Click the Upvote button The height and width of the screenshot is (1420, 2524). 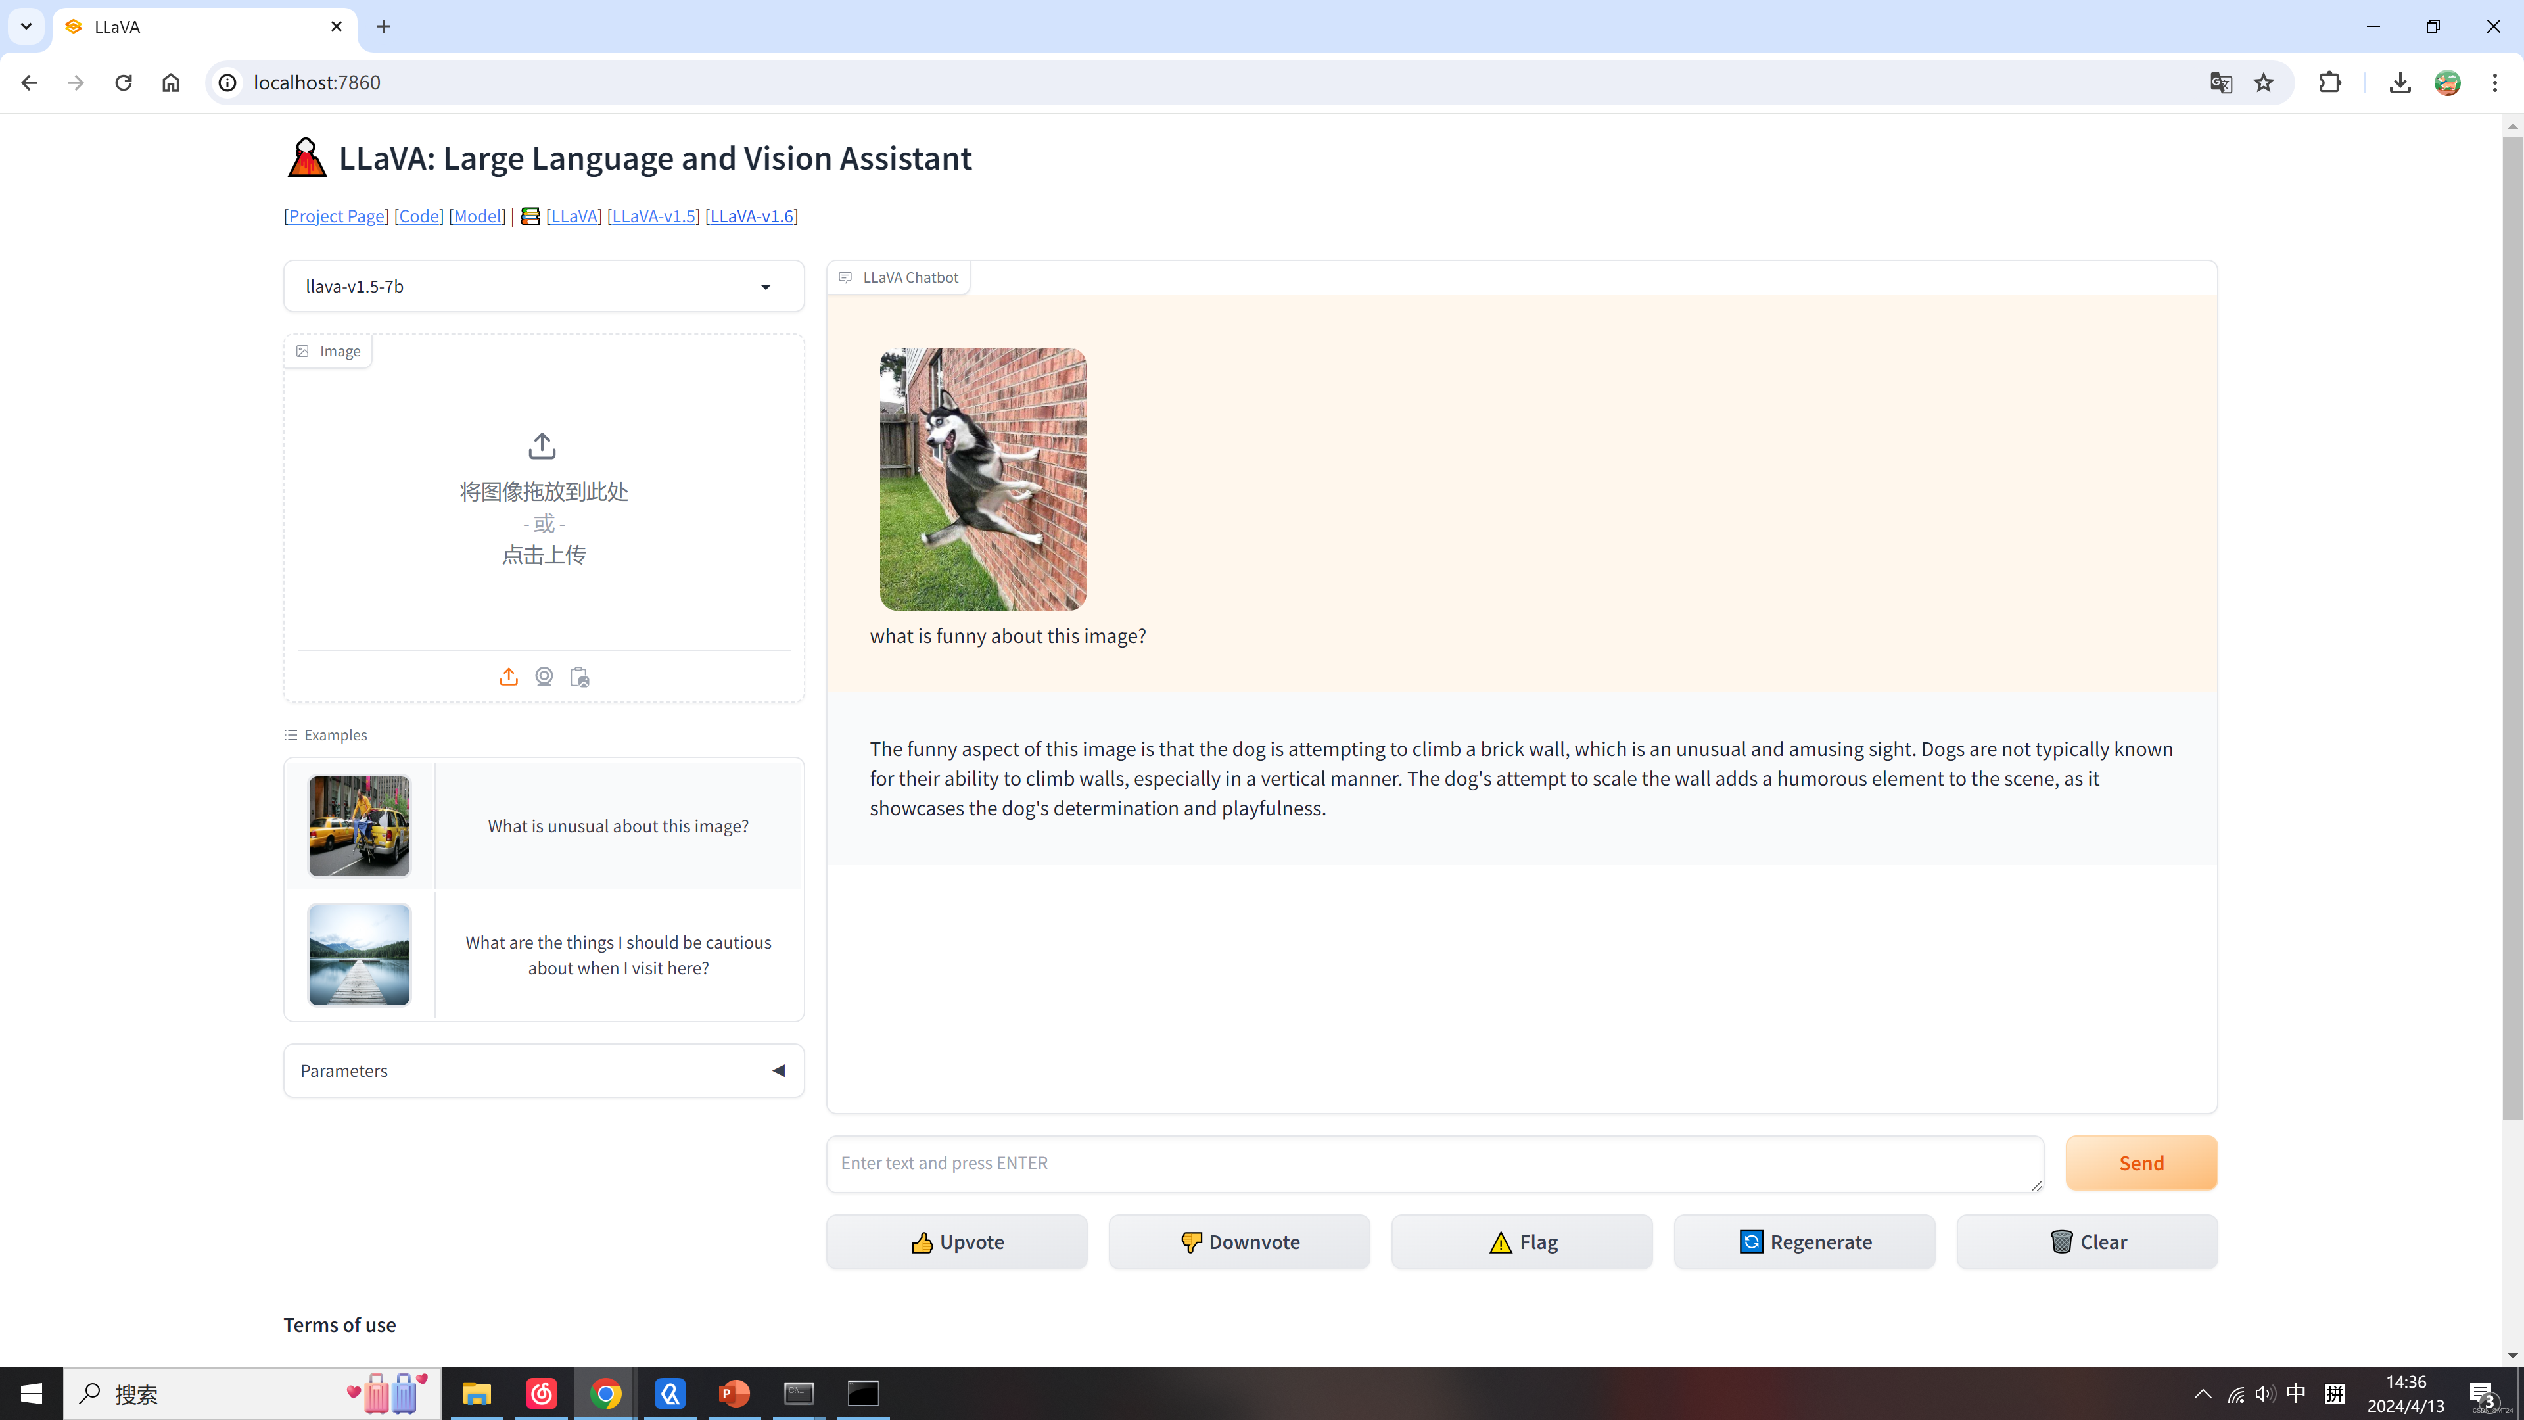tap(956, 1242)
